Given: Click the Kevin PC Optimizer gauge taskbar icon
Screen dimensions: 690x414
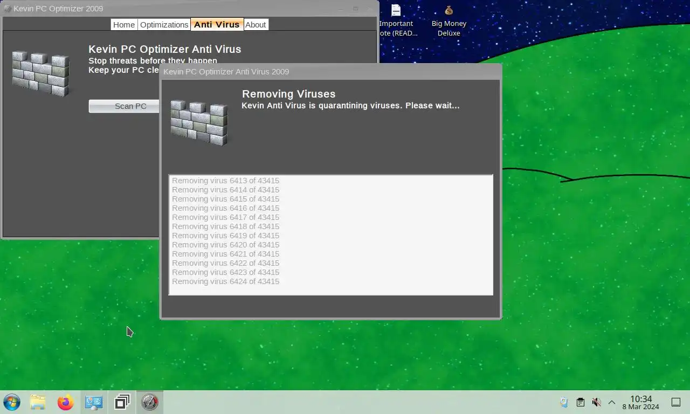Looking at the screenshot, I should click(x=150, y=402).
